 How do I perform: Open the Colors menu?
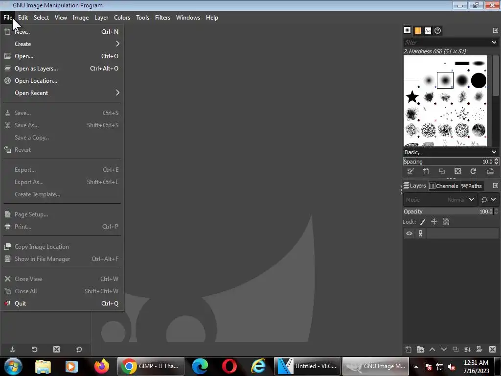pos(122,18)
